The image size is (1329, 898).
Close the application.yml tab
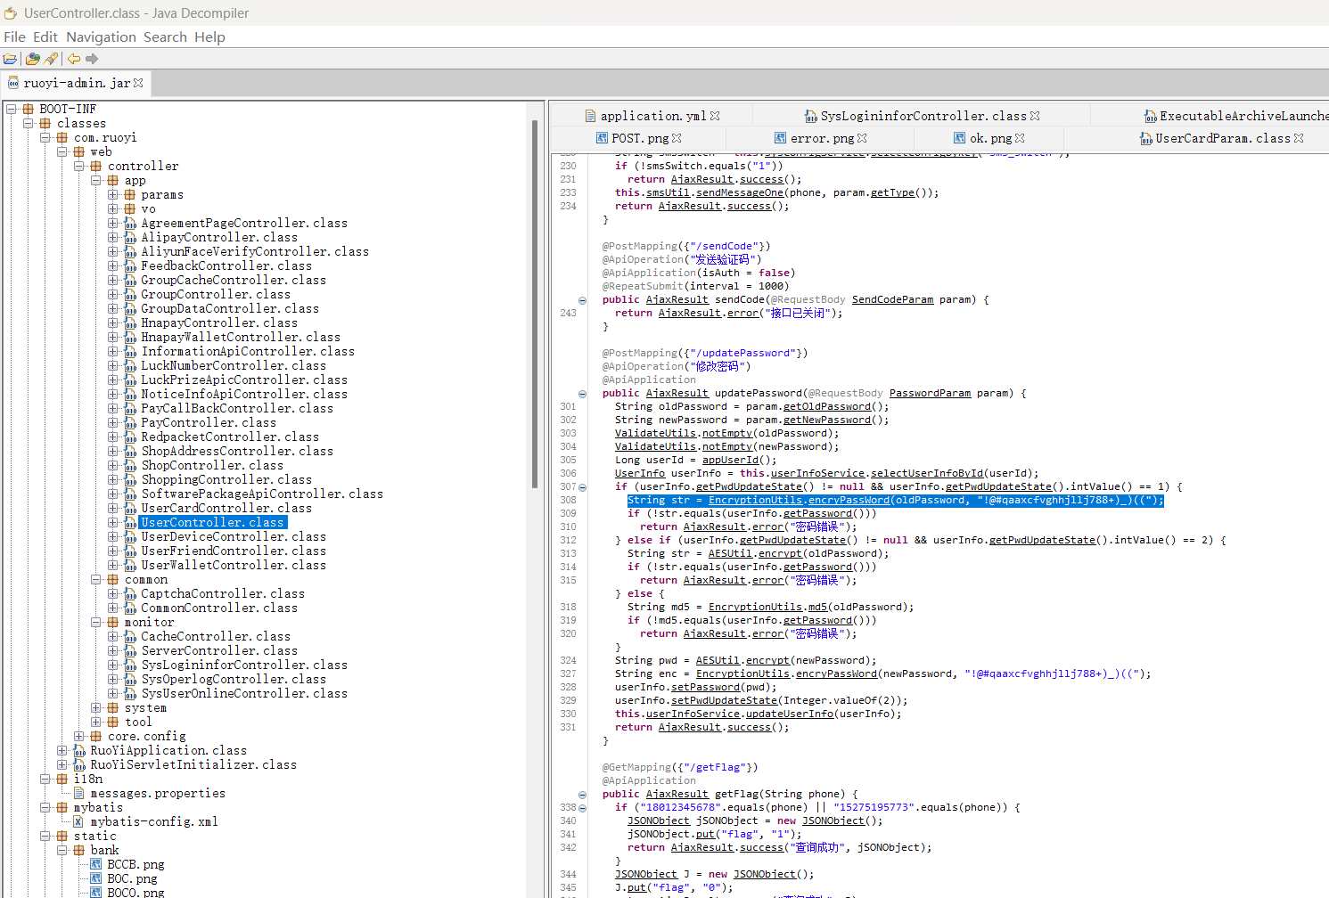pos(715,116)
